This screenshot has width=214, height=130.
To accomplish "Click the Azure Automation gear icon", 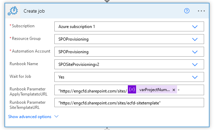I will point(13,11).
